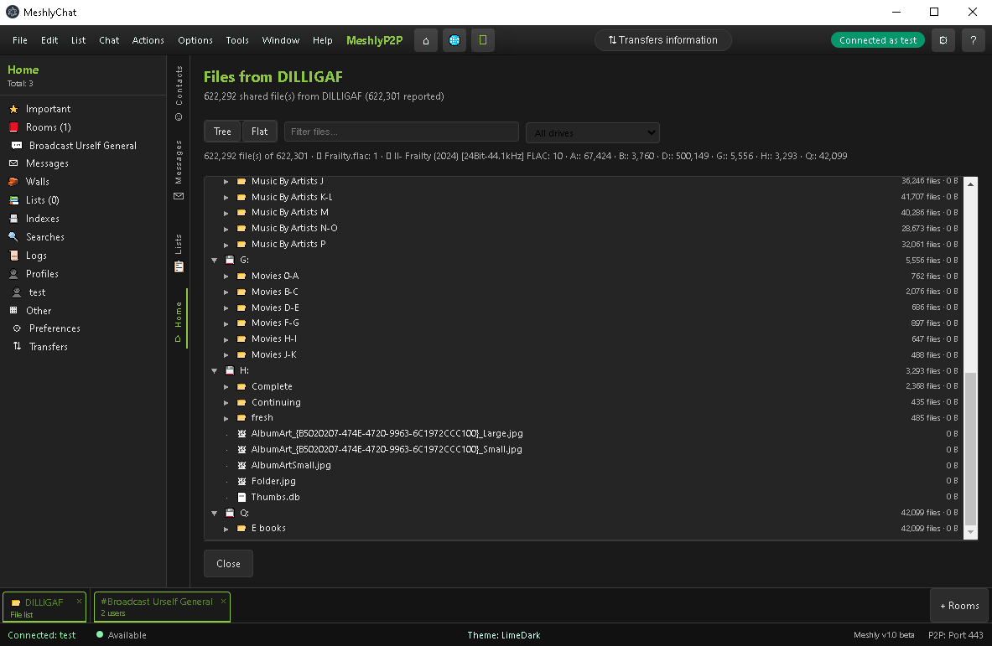Click the Searches magnifier icon
992x646 pixels.
point(13,237)
